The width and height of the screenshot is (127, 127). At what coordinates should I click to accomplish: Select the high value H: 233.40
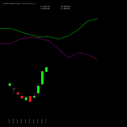coord(66,7)
